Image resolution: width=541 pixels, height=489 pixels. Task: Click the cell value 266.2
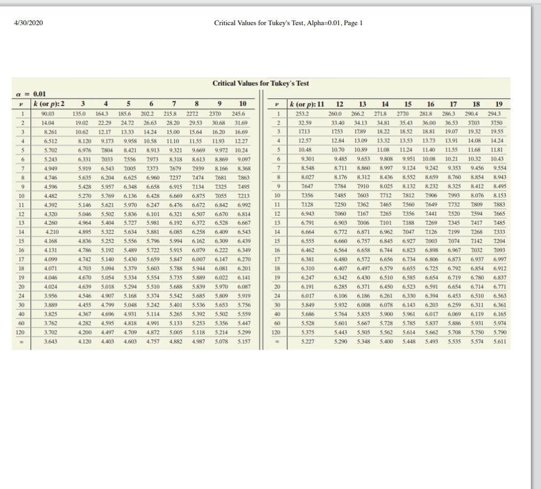358,113
